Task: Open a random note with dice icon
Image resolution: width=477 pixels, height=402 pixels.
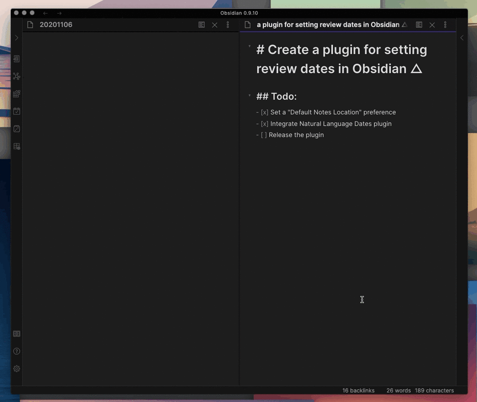Action: pos(16,129)
